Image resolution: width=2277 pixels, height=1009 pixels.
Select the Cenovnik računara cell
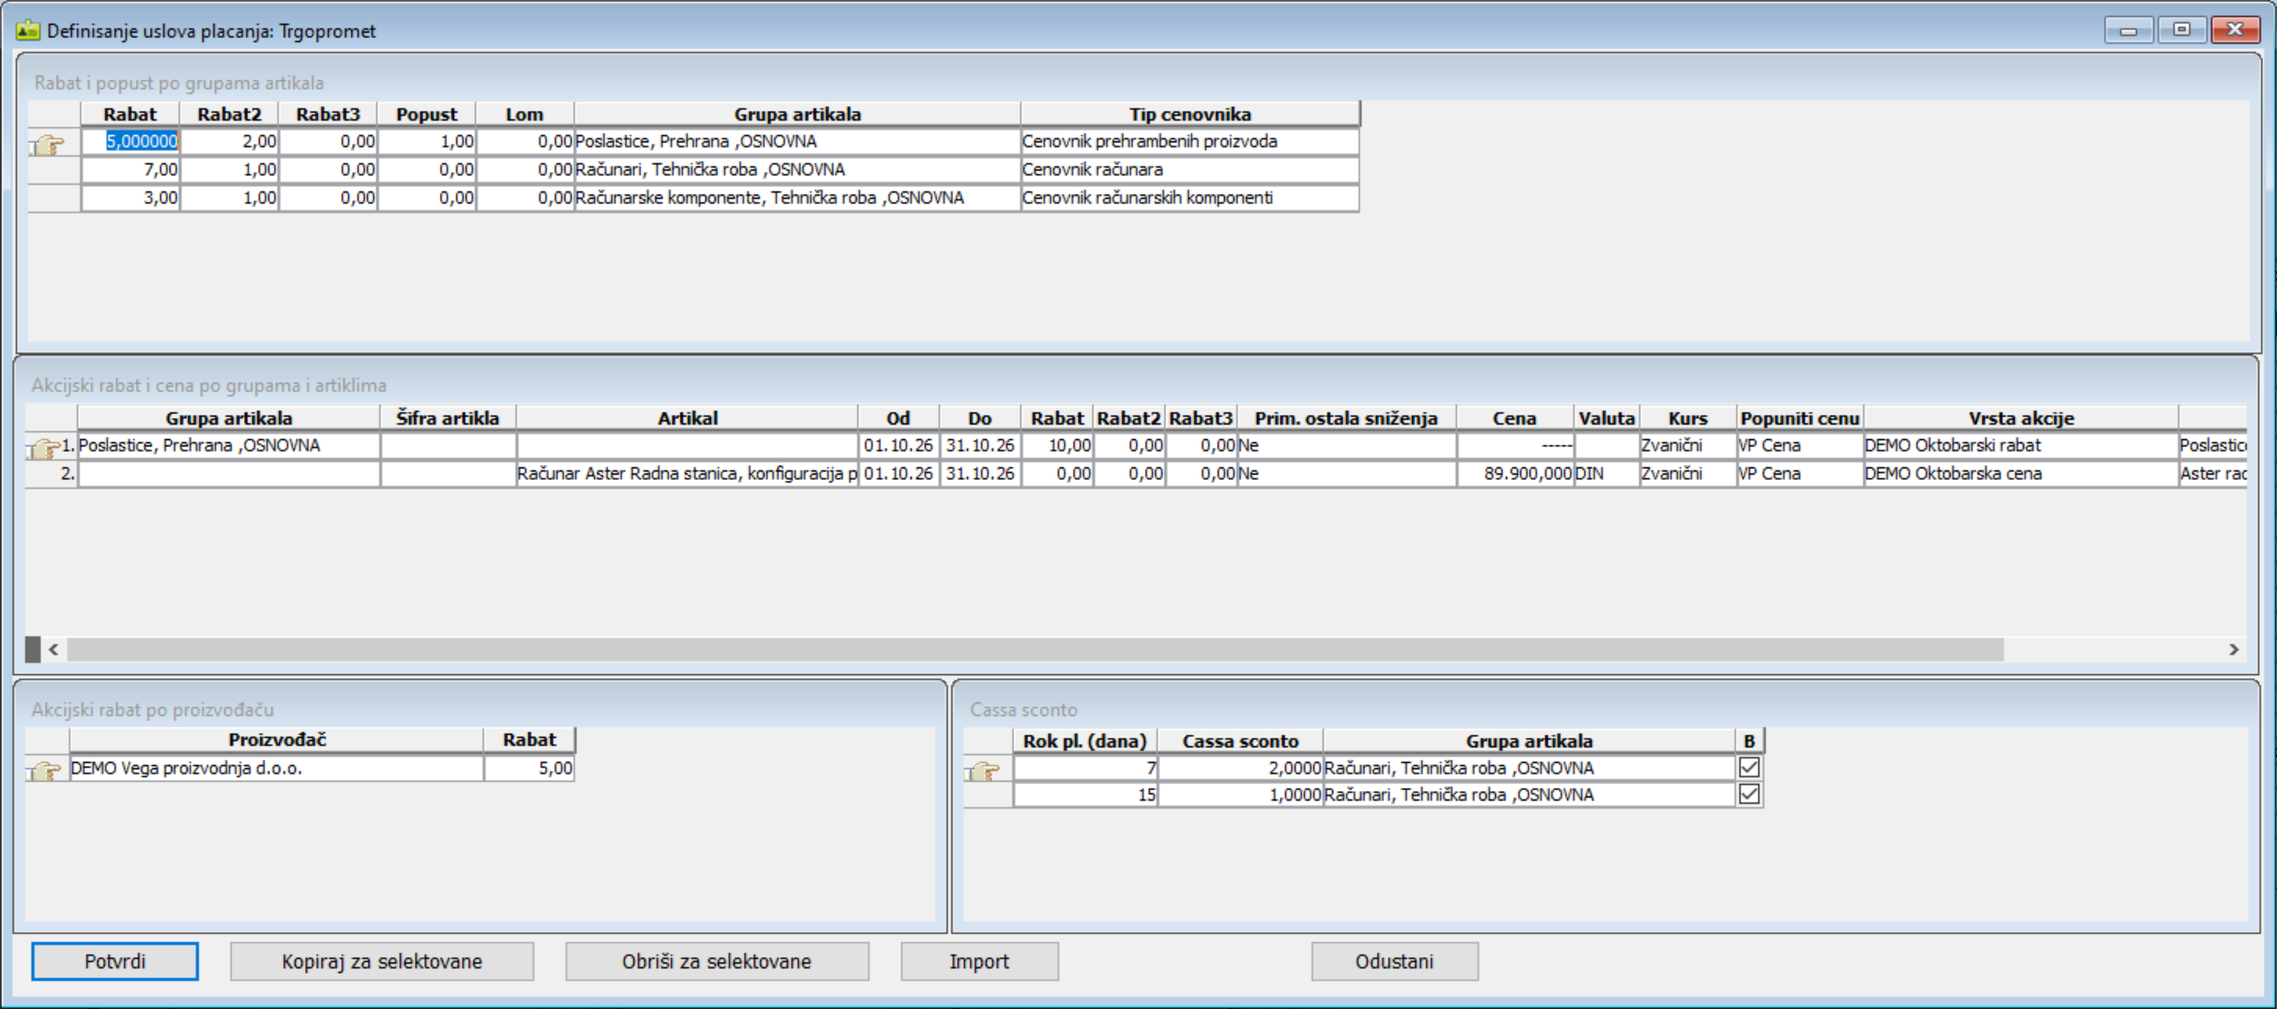[1190, 170]
